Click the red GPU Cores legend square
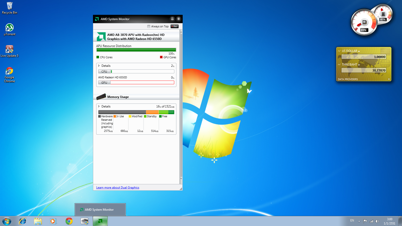402x226 pixels. [161, 57]
